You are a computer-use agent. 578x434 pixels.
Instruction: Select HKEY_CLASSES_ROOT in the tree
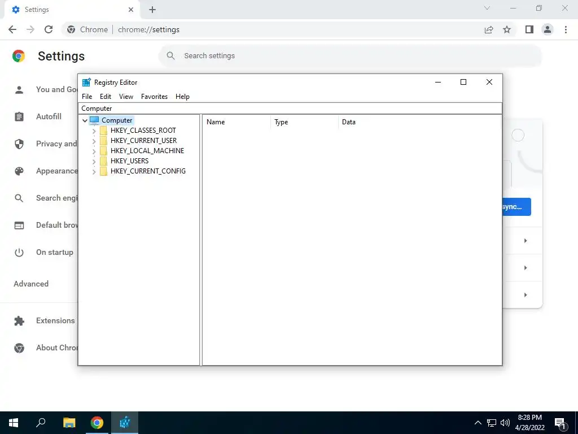(143, 131)
